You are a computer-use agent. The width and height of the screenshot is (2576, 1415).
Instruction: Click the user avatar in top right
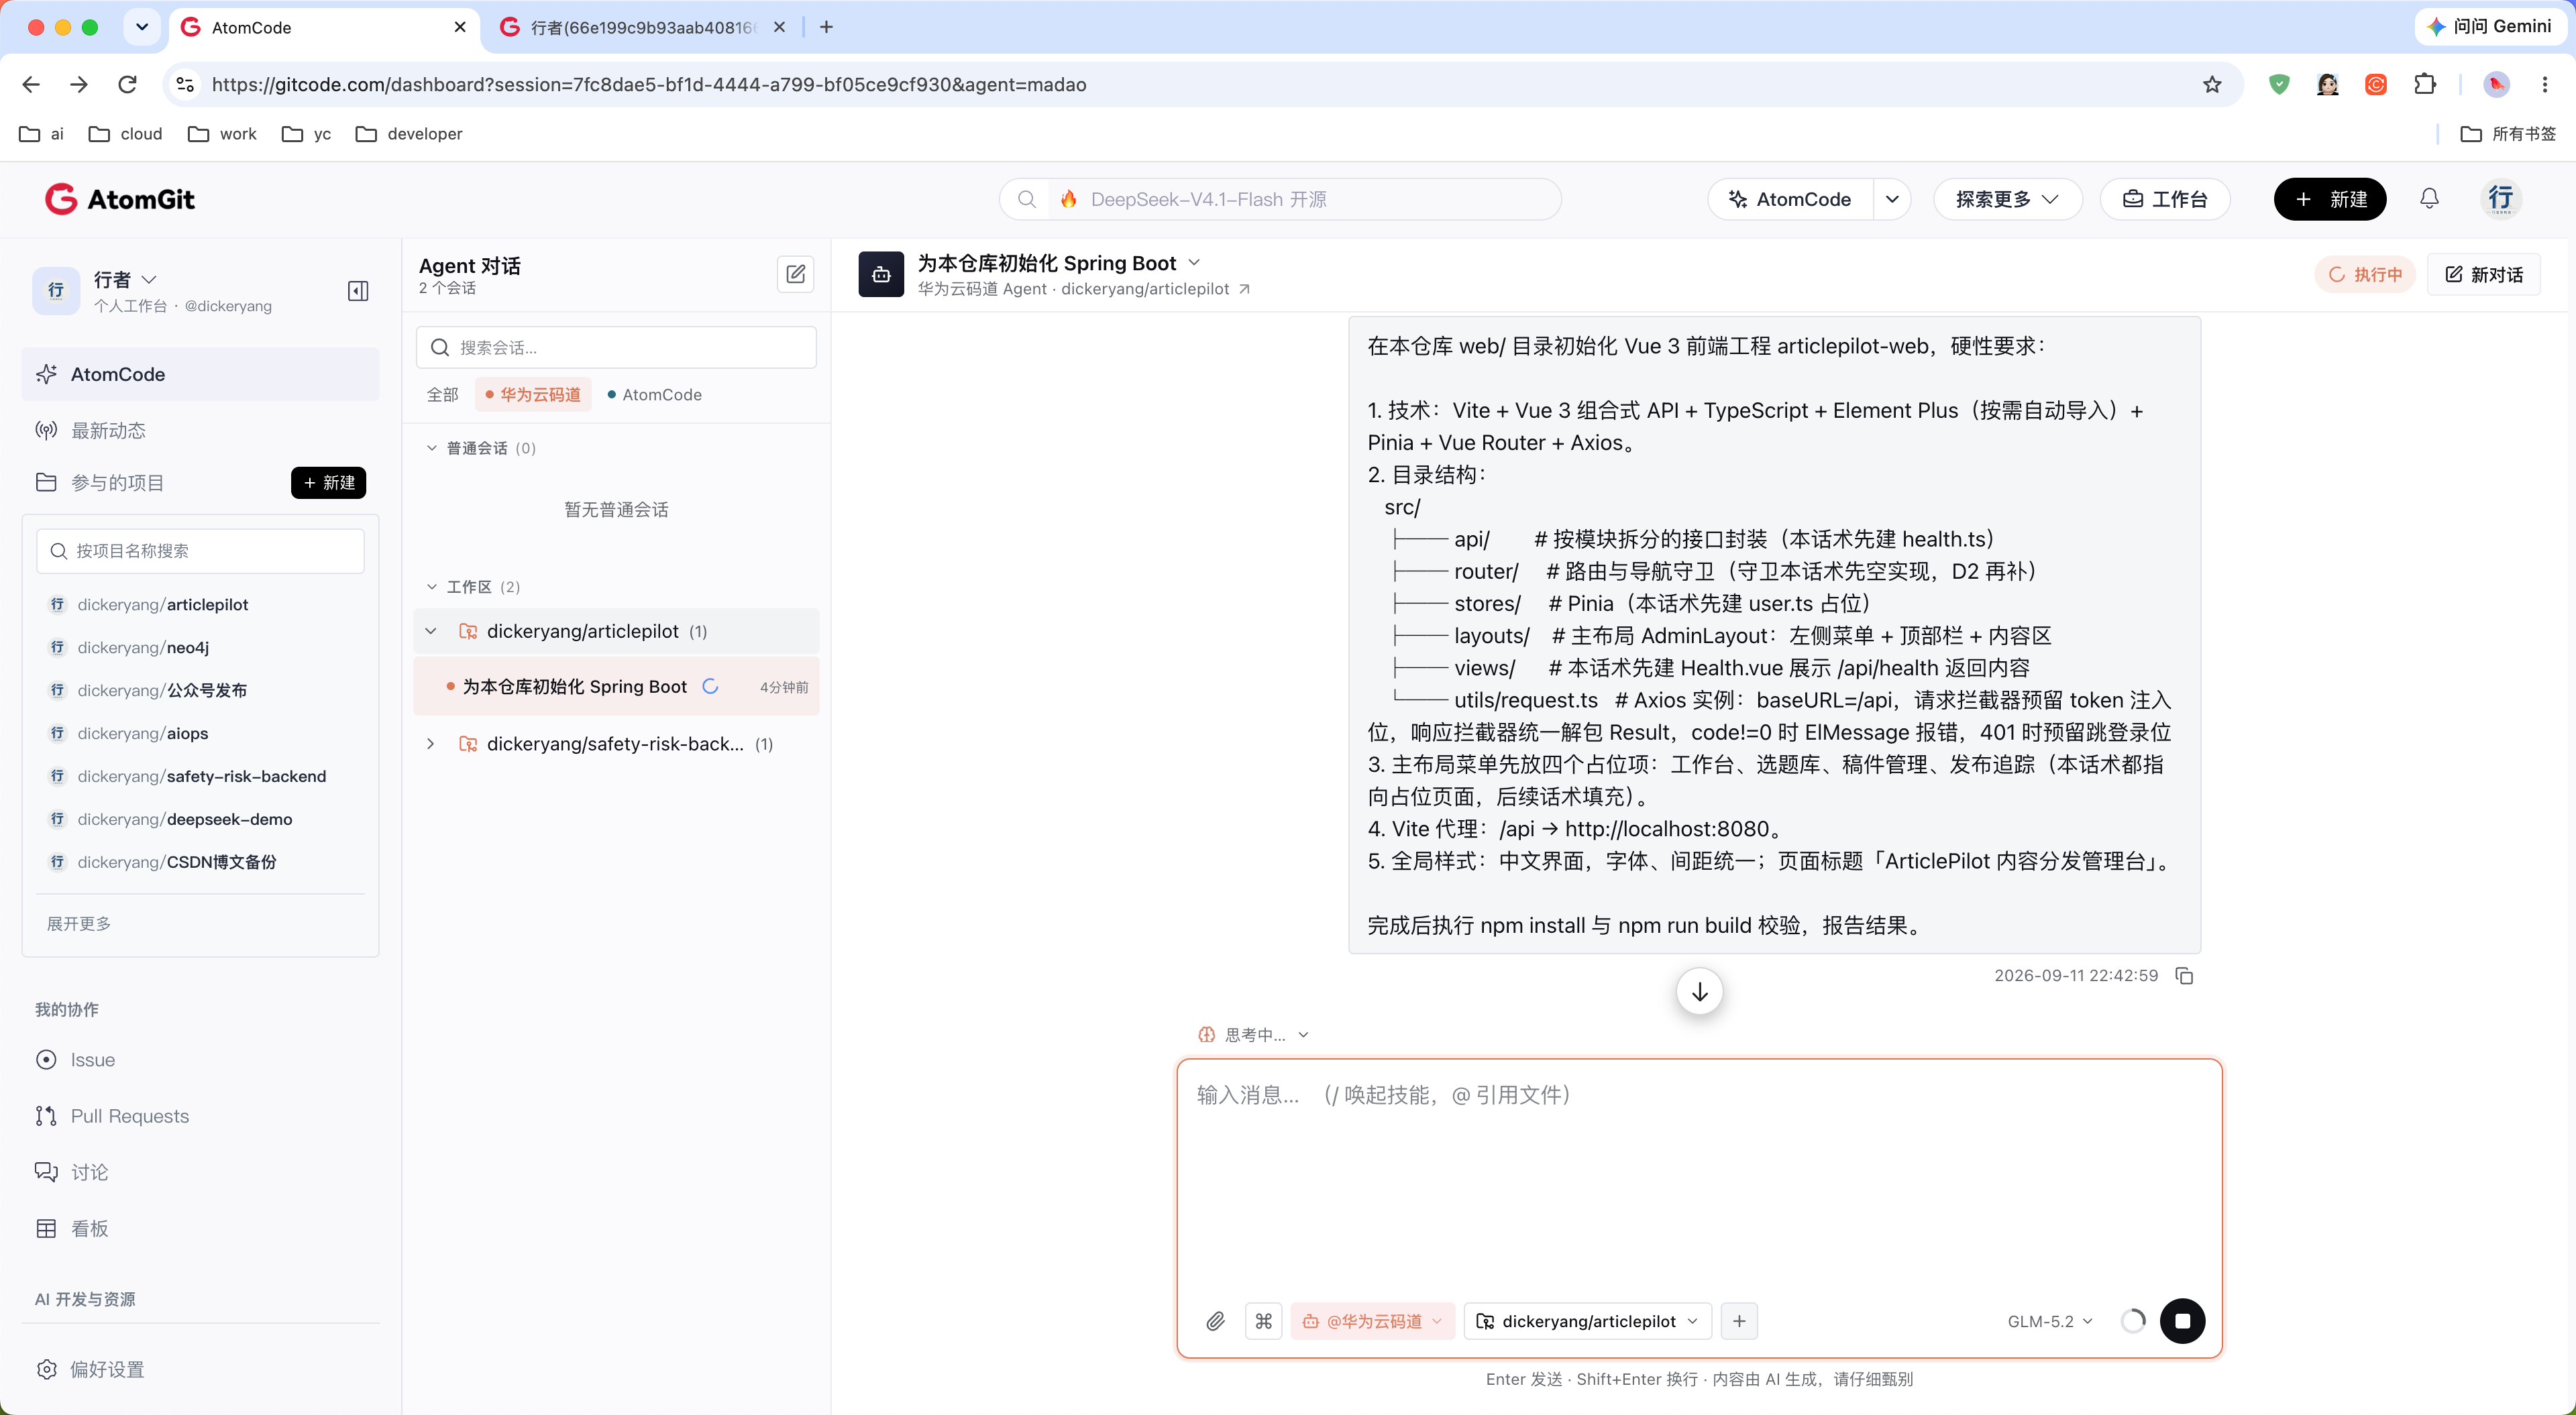[2501, 199]
